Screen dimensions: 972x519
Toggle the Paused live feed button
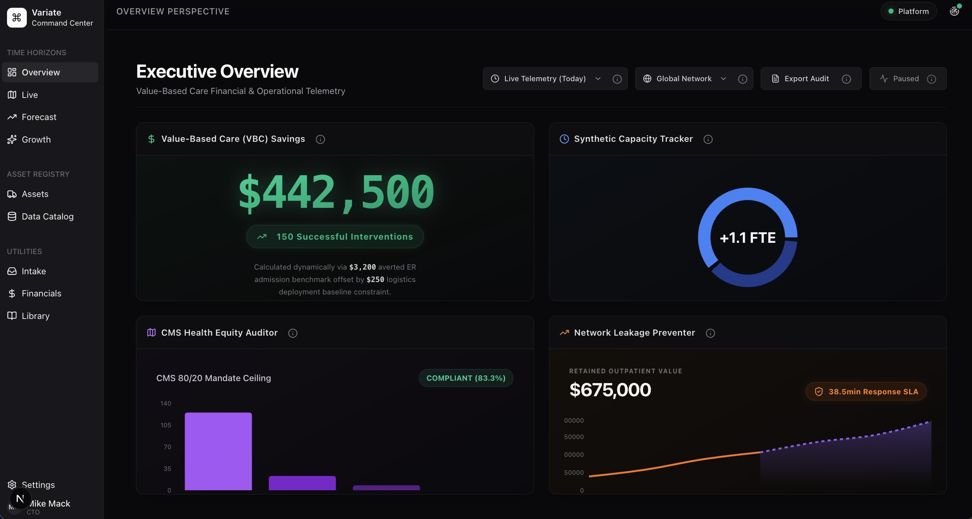pos(900,79)
